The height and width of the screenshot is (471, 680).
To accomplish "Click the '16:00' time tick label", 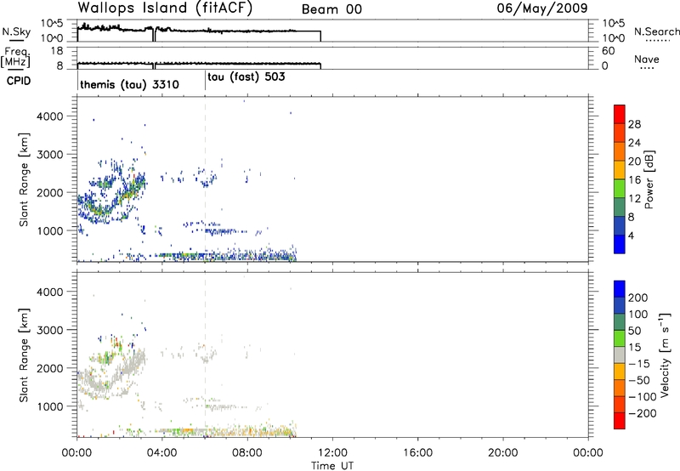I will 417,453.
